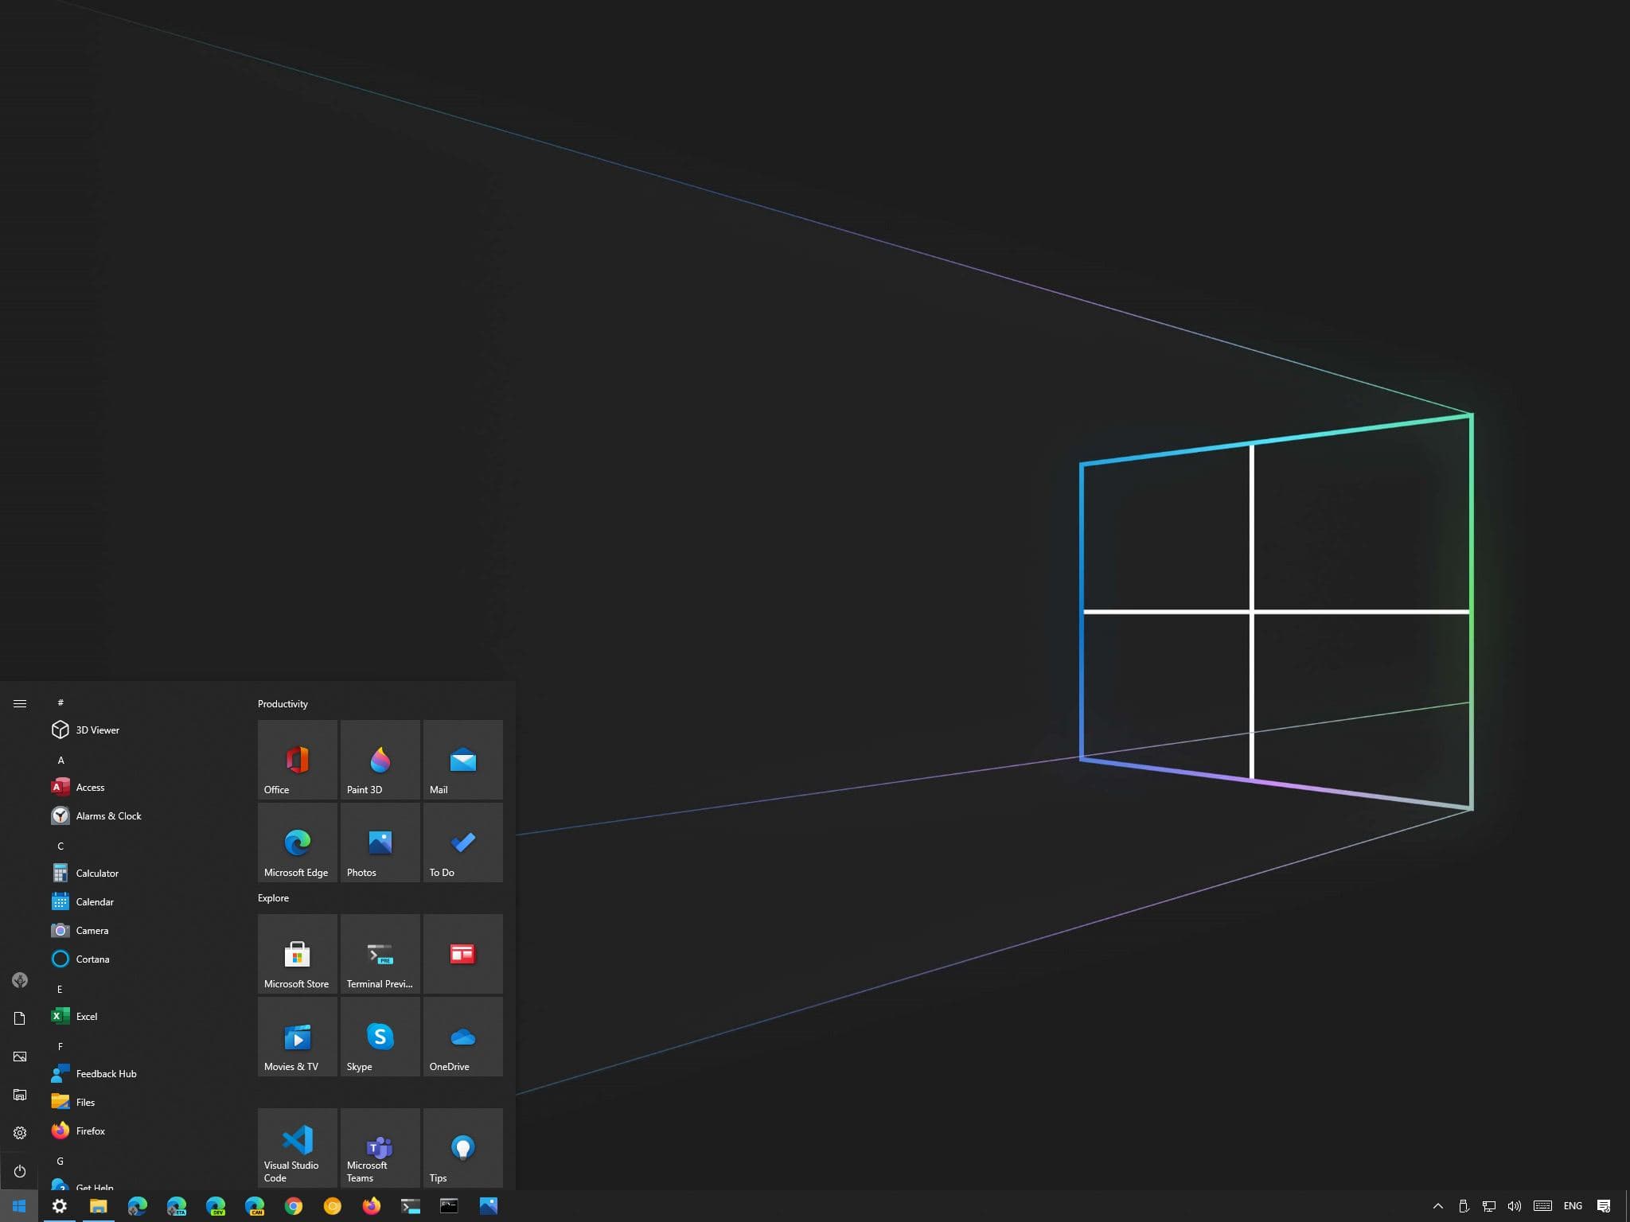Open the Movies & TV tile
The image size is (1630, 1222).
click(297, 1036)
